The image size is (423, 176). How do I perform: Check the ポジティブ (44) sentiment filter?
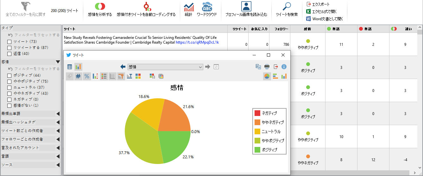[x=9, y=76]
